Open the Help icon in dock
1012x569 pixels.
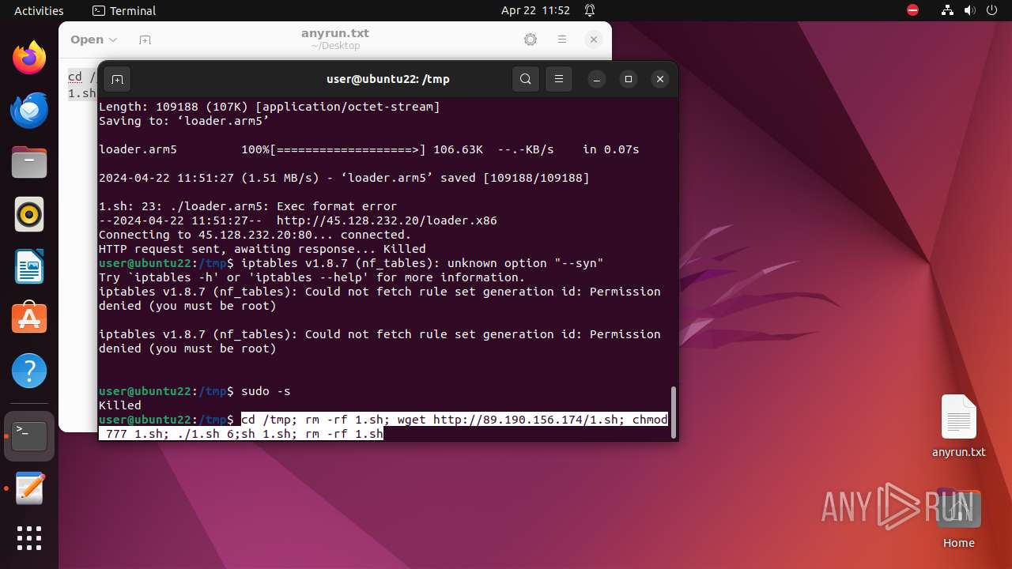pos(29,371)
